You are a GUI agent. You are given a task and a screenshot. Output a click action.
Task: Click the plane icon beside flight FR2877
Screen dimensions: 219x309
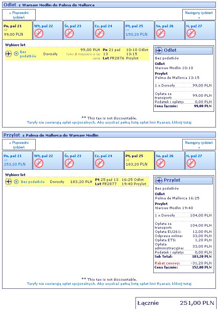8,182
